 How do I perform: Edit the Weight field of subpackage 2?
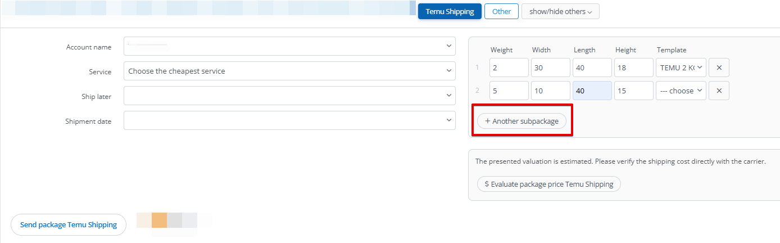click(x=509, y=91)
